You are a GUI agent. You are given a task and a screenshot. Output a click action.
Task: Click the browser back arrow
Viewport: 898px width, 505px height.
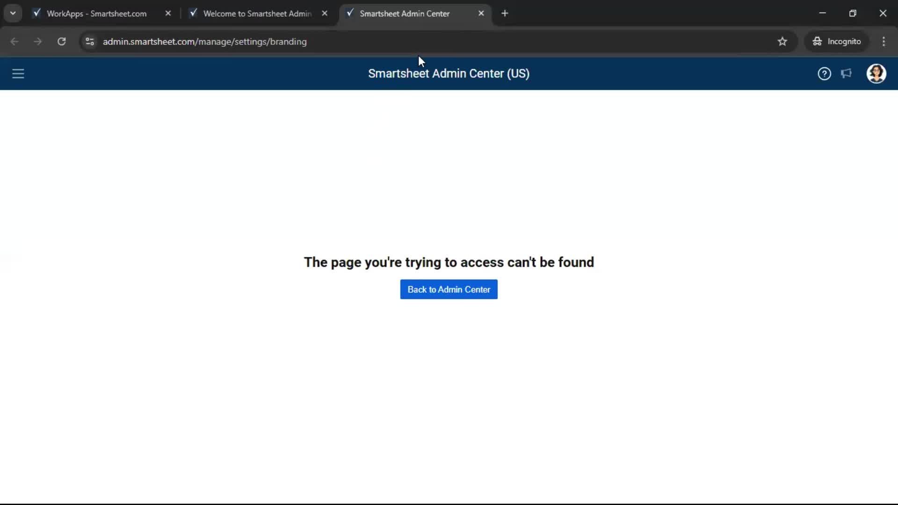coord(14,42)
